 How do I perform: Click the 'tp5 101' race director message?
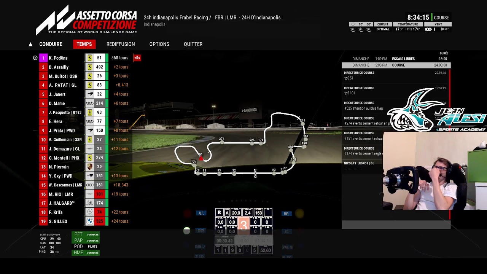tap(349, 93)
